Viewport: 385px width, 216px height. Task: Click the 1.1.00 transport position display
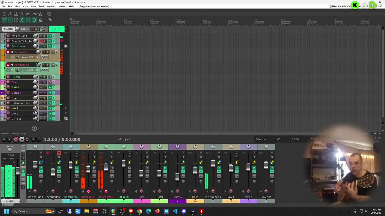tap(62, 139)
